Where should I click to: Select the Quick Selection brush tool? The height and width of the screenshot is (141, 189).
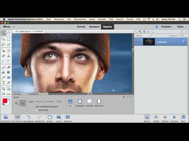click(x=9, y=45)
